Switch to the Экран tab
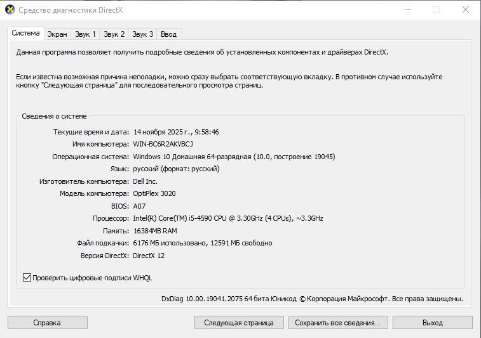 (x=57, y=34)
